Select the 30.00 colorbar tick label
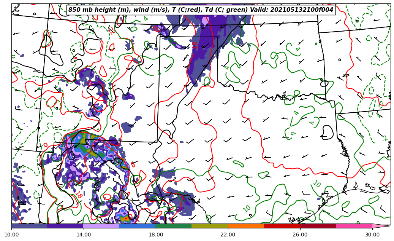The width and height of the screenshot is (394, 241). pos(372,235)
